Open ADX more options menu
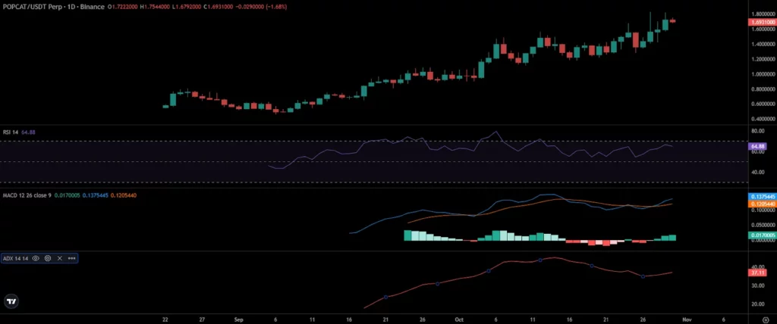The height and width of the screenshot is (324, 777). click(71, 258)
